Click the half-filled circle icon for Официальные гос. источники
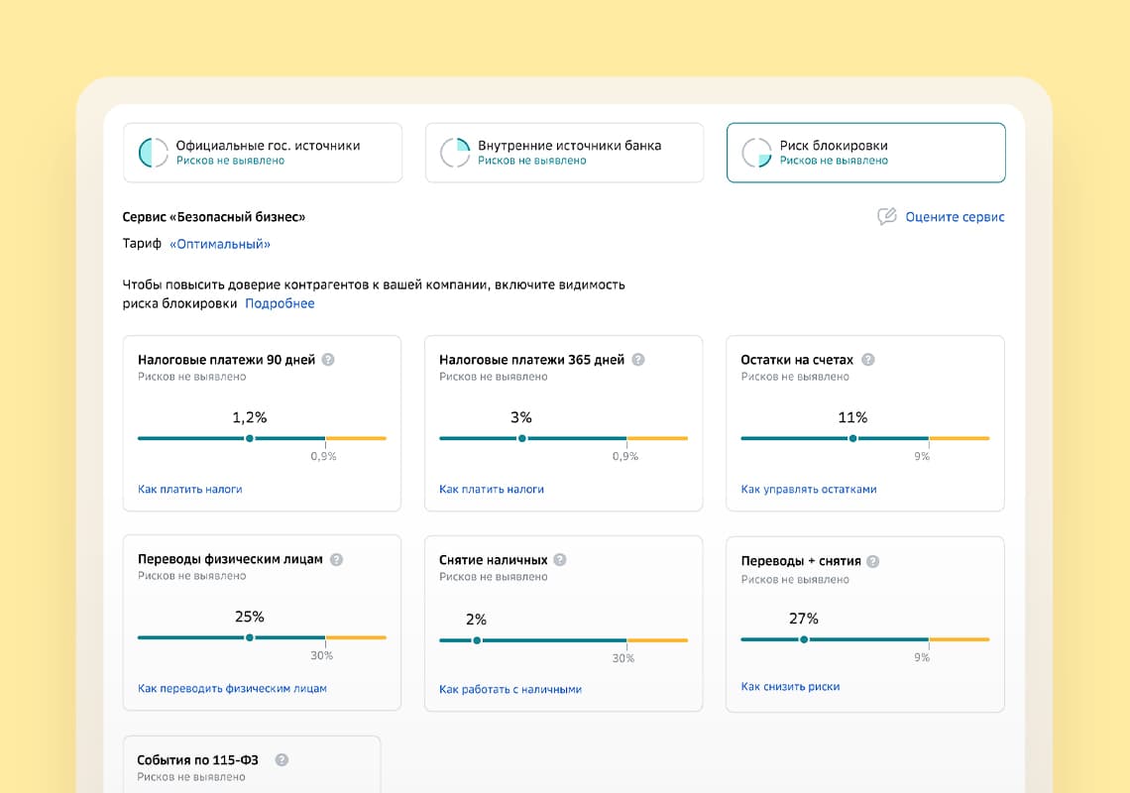Viewport: 1130px width, 793px height. pos(154,152)
